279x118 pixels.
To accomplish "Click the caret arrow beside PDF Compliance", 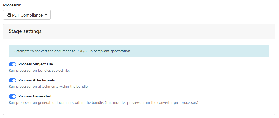I will pyautogui.click(x=46, y=15).
